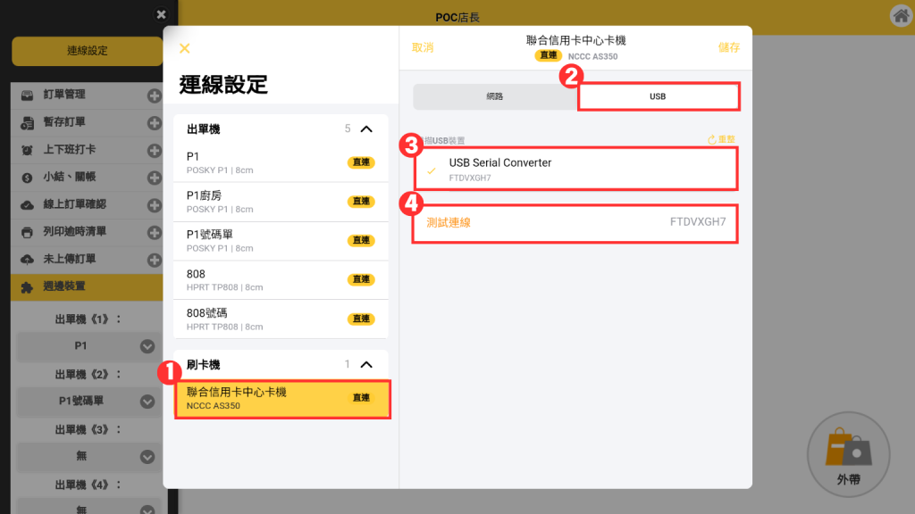Select USB Serial Converter device
The image size is (915, 514).
point(575,169)
